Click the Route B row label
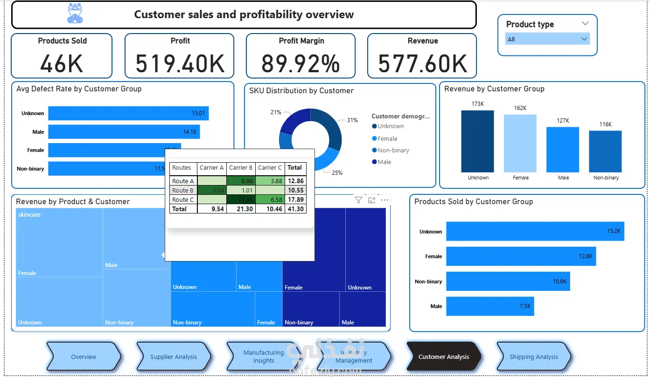 tap(183, 190)
